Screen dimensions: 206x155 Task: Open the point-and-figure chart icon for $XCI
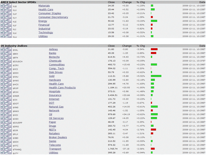coord(10,68)
